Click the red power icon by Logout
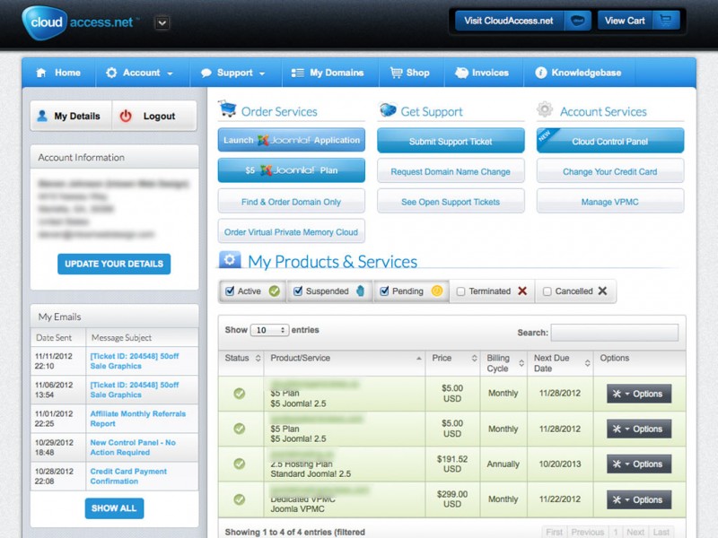718x538 pixels. click(126, 117)
